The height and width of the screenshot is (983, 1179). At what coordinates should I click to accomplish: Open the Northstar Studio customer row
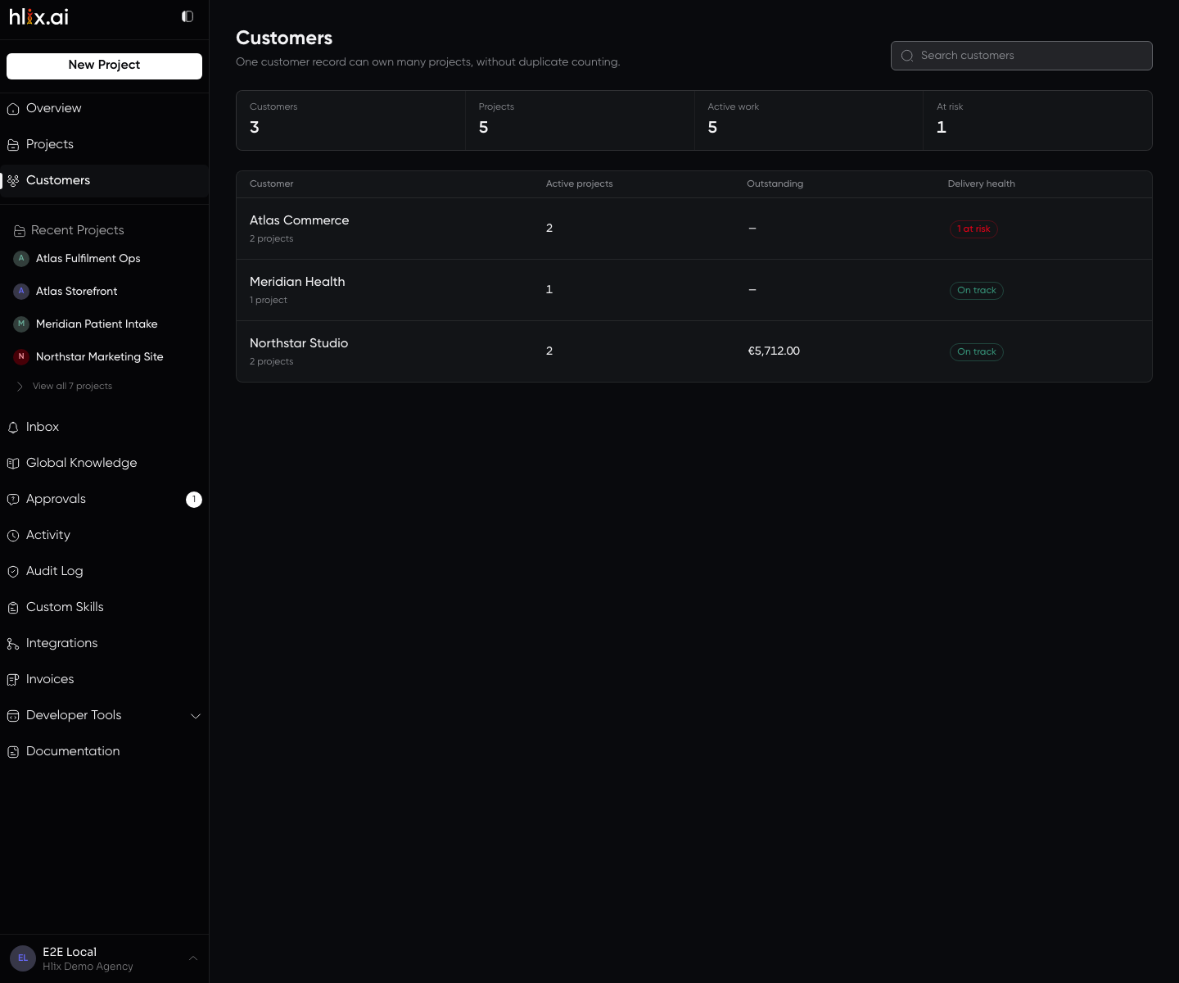(694, 351)
